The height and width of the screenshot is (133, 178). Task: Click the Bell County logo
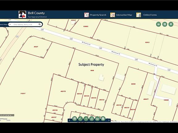22,14
